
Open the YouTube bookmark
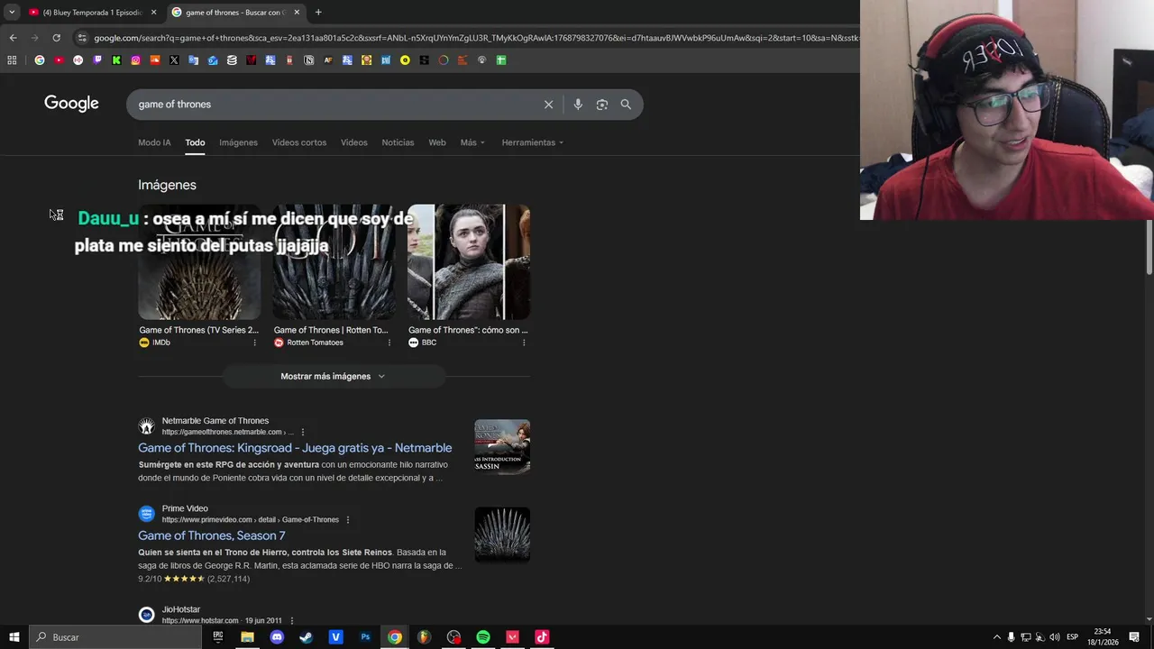59,60
